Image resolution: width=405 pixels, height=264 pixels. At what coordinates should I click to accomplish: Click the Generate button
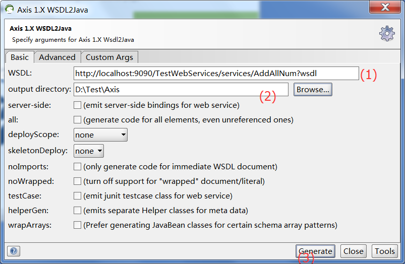(x=315, y=251)
